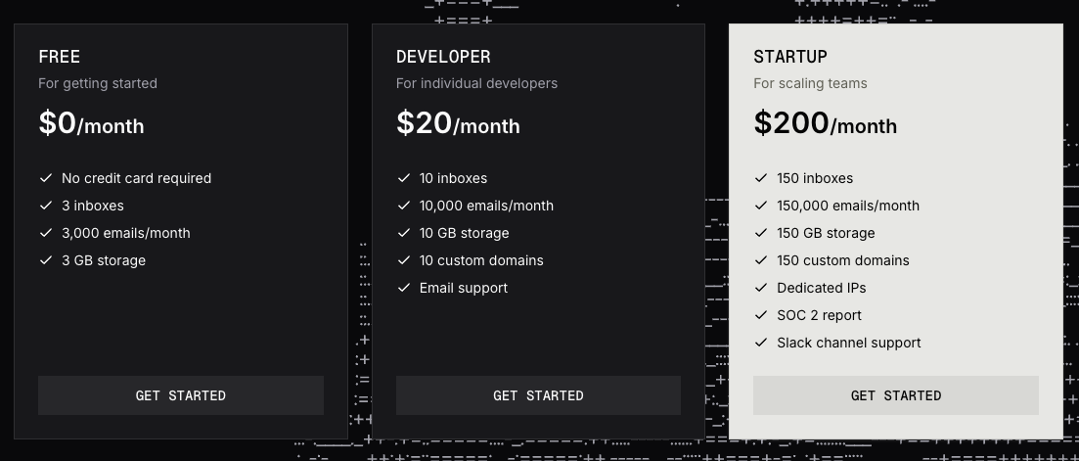
Task: Select the DEVELOPER plan heading
Action: click(443, 57)
